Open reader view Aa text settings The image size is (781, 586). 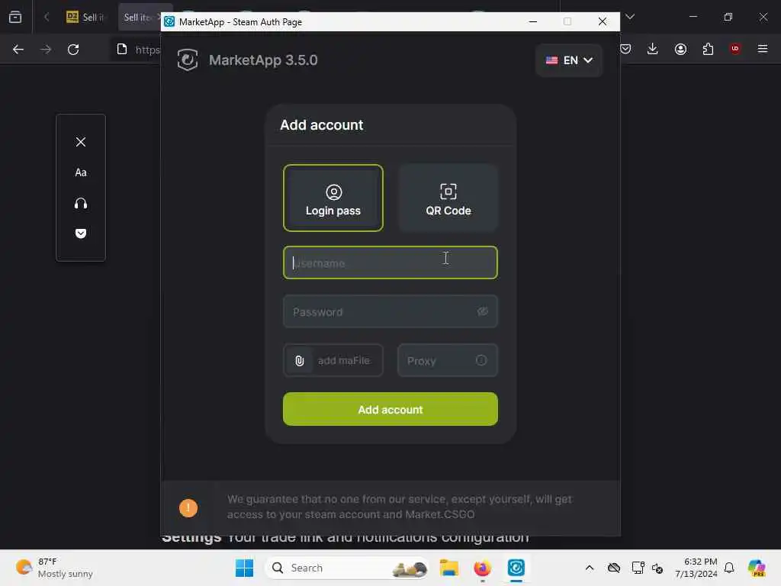[81, 172]
